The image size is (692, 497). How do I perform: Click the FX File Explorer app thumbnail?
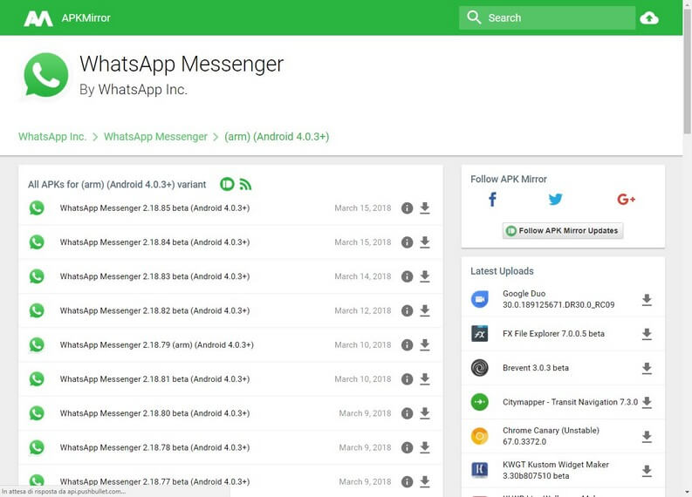[479, 334]
